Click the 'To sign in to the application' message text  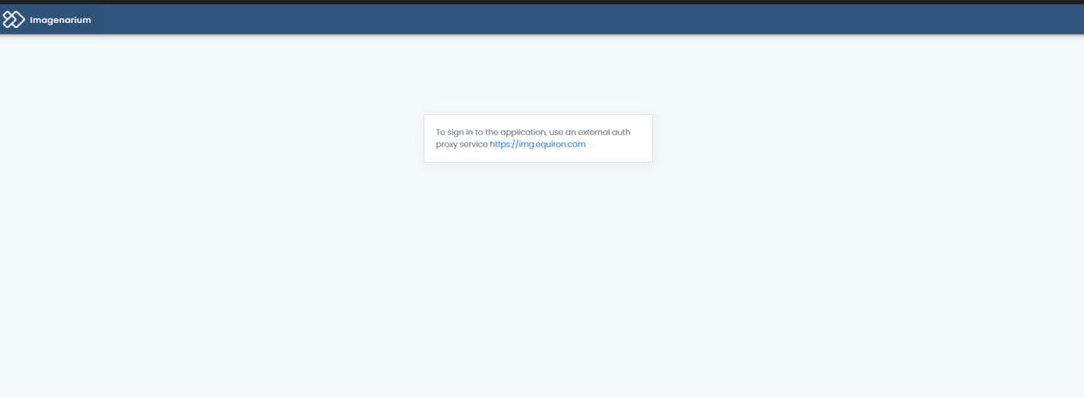tap(533, 138)
